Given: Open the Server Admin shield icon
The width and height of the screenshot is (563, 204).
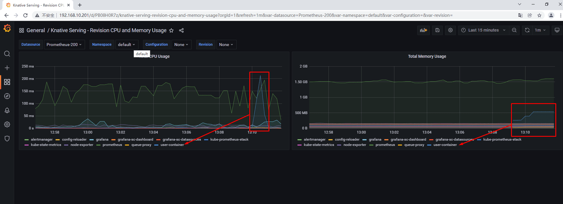Looking at the screenshot, I should click(7, 139).
